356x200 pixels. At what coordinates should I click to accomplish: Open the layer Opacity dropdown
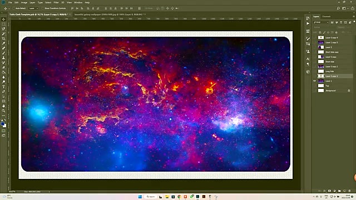click(x=345, y=27)
